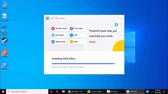Select the Backup center tile

coord(59,42)
